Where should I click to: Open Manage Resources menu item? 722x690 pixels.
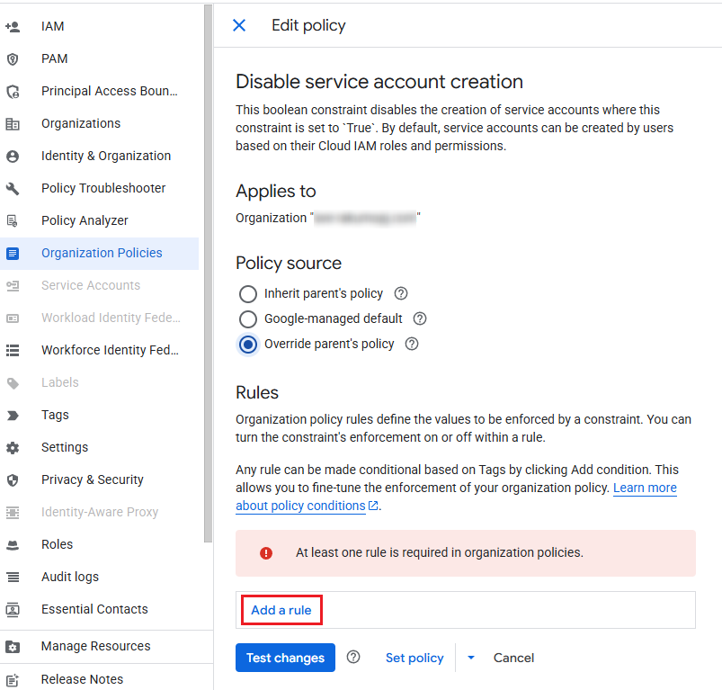(x=95, y=646)
